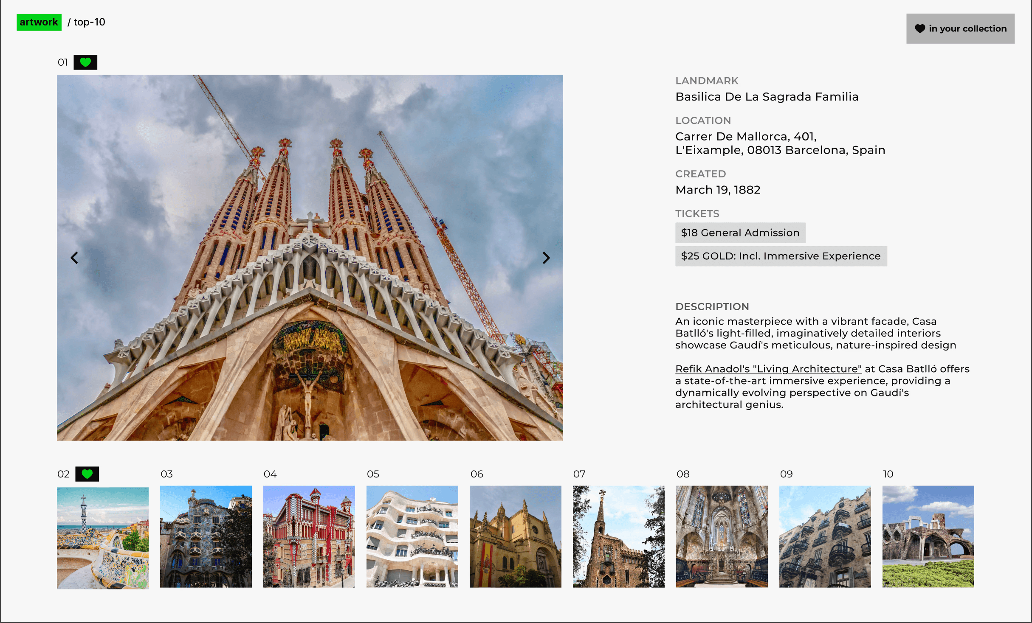This screenshot has width=1032, height=623.
Task: Click the previous image left arrow
Action: pos(74,258)
